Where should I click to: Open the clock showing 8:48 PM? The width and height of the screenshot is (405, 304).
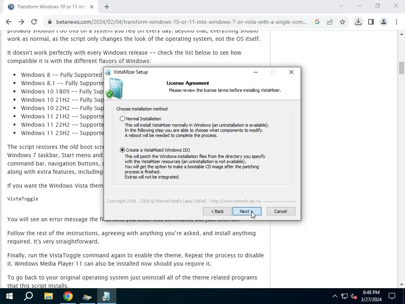point(371,296)
